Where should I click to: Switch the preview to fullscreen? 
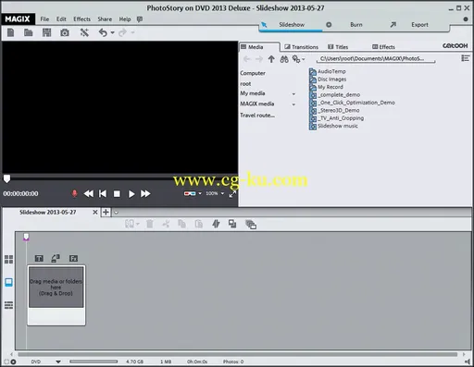coord(232,194)
